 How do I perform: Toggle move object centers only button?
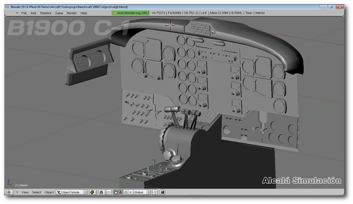(x=108, y=192)
